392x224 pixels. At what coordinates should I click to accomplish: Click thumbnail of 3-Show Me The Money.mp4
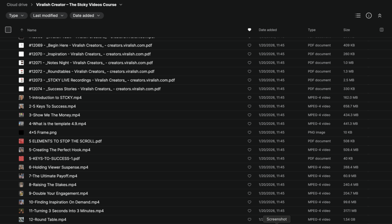(21, 115)
